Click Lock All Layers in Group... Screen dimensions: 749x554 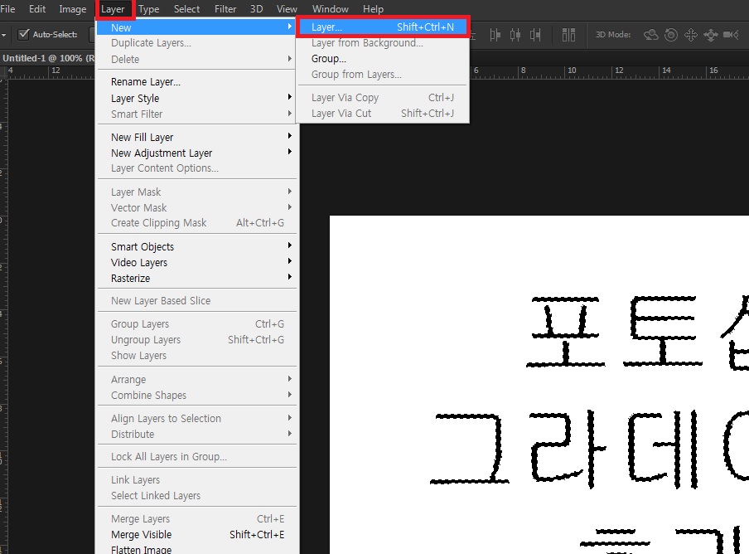[x=197, y=456]
